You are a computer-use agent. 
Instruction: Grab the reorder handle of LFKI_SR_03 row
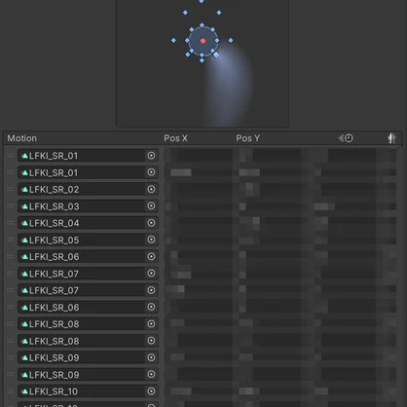pos(11,206)
